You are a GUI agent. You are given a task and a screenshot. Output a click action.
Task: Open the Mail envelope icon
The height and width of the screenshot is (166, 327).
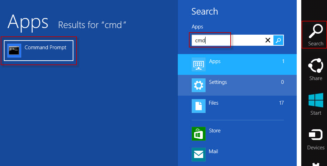point(198,155)
